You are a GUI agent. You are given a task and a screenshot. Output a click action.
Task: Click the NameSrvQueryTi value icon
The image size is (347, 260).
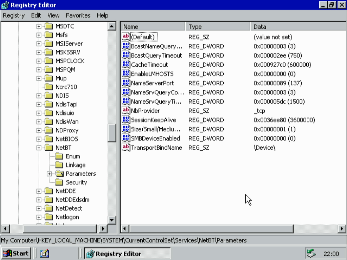126,101
